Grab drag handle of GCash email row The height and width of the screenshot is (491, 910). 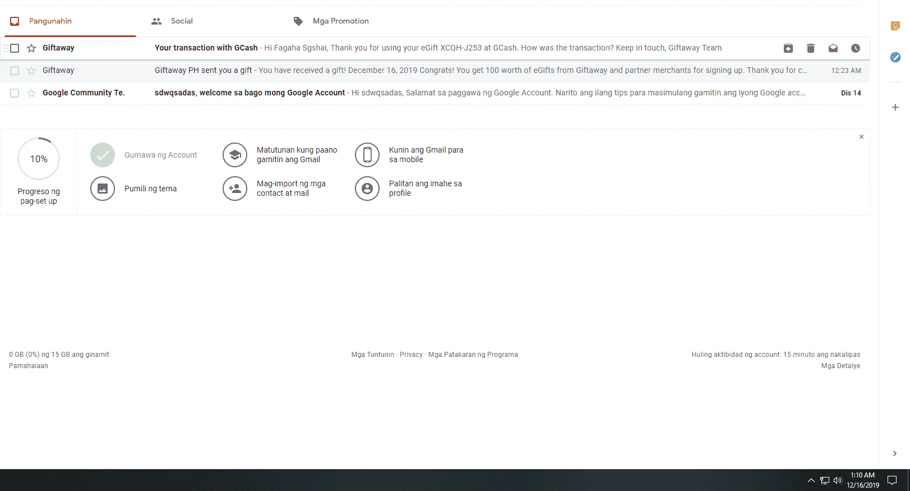pos(6,48)
